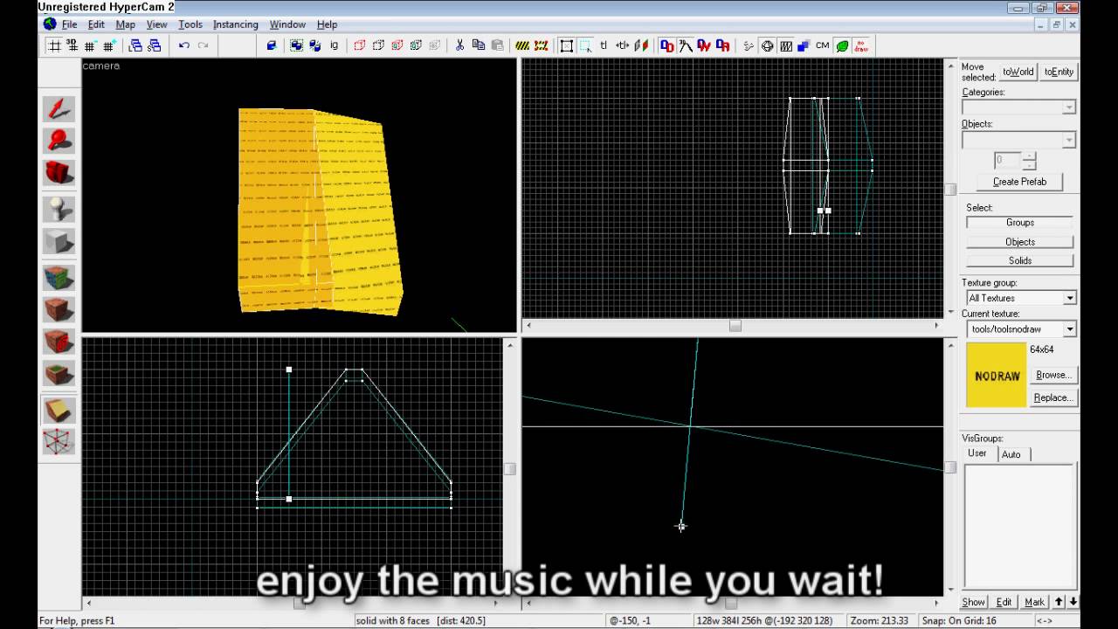Screen dimensions: 1118x629
Task: Open the File menu
Action: pos(69,24)
